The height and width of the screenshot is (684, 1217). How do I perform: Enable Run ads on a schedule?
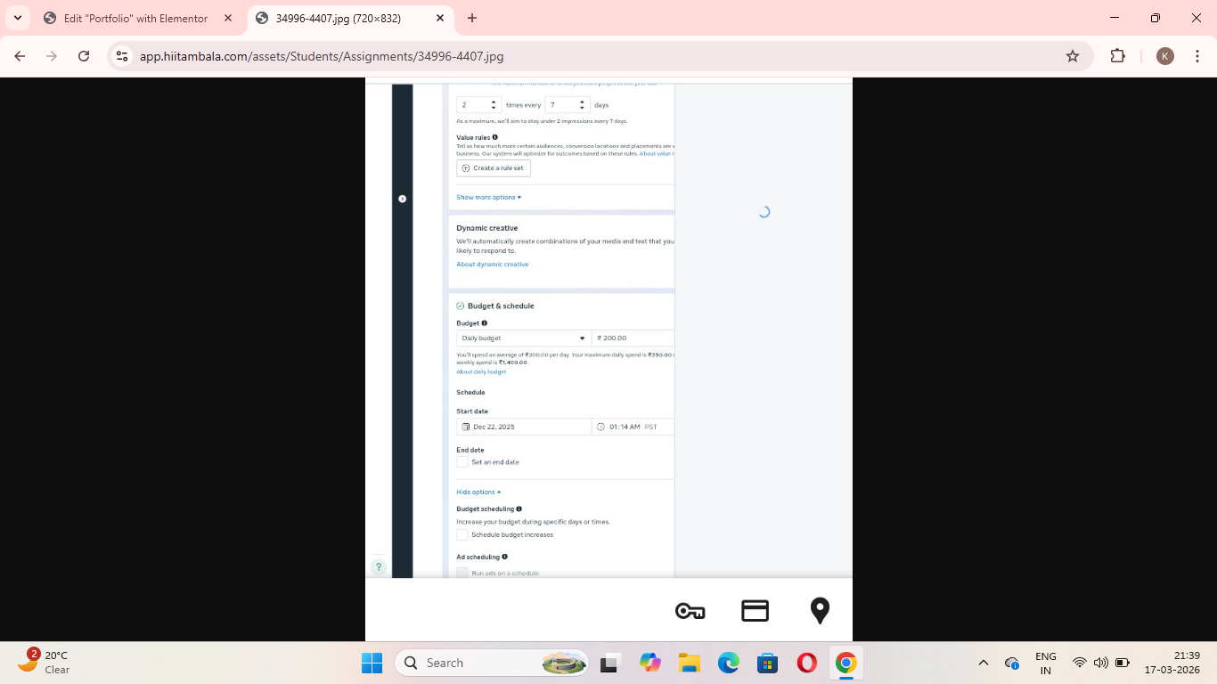[x=462, y=573]
